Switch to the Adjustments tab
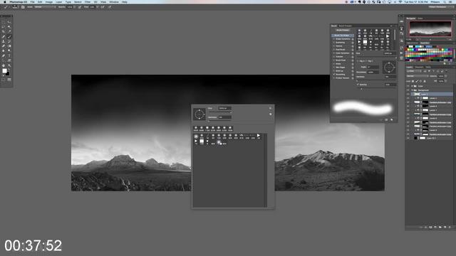The height and width of the screenshot is (256, 456). [413, 43]
